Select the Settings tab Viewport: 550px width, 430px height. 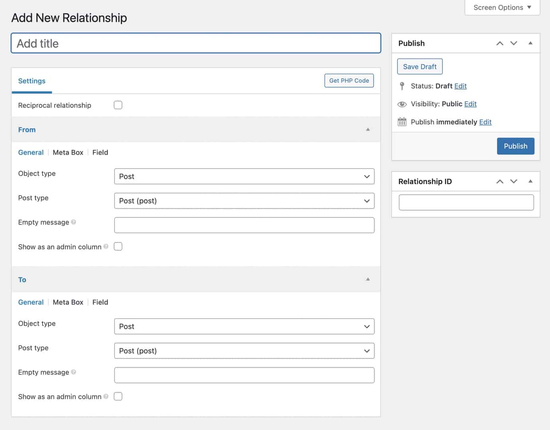(32, 81)
